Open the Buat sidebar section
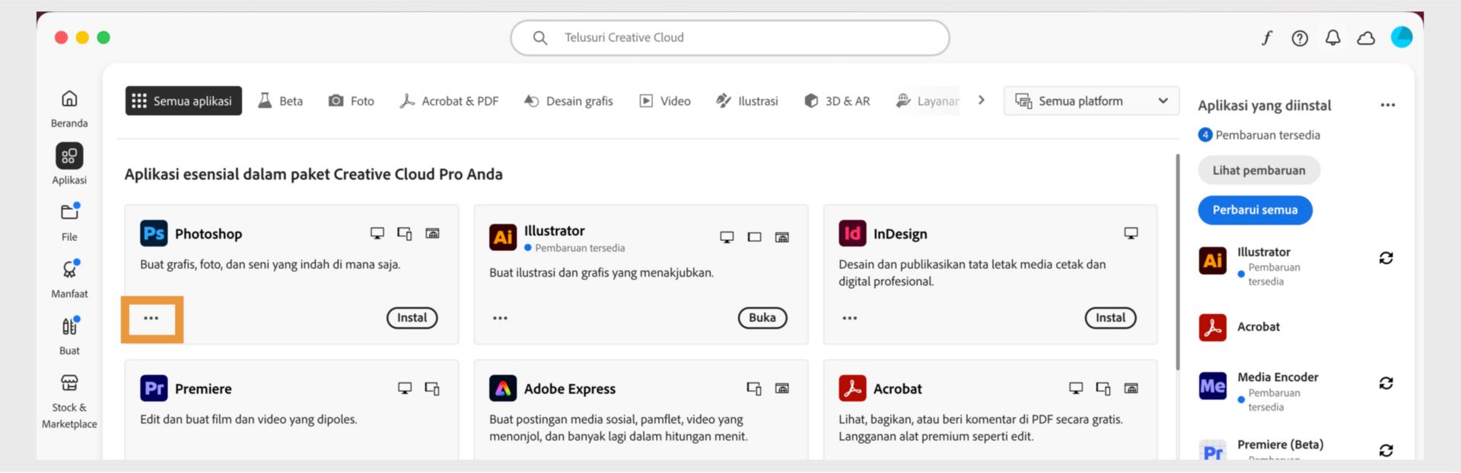The width and height of the screenshot is (1461, 473). (69, 335)
